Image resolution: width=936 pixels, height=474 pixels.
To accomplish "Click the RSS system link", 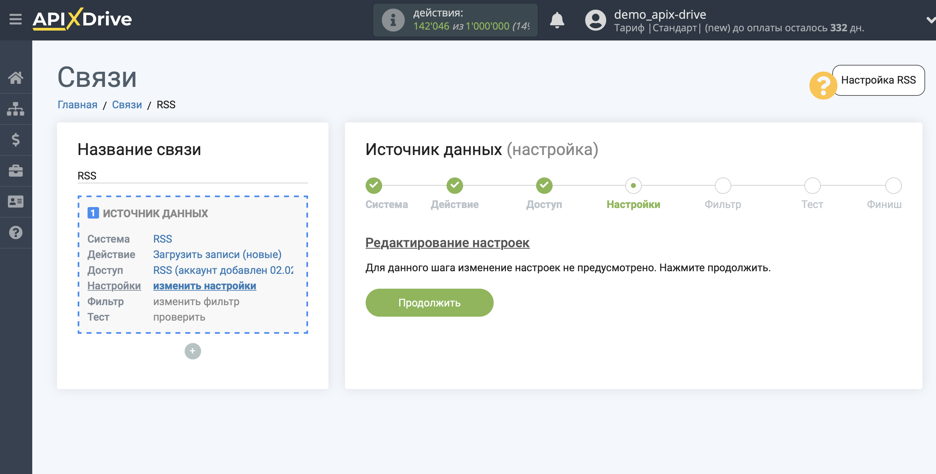I will (x=163, y=239).
